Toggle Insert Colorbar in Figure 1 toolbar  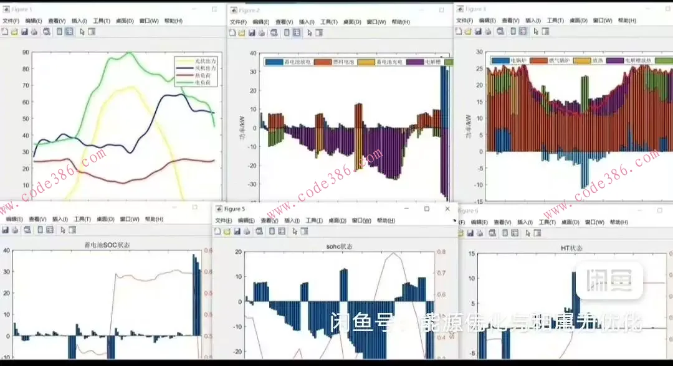pos(60,32)
